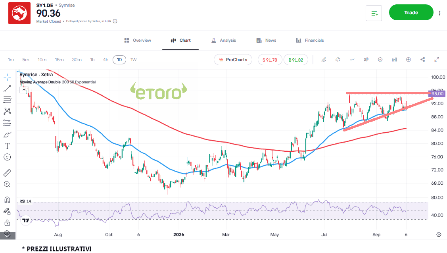Image resolution: width=447 pixels, height=253 pixels.
Task: Open the News tab
Action: pos(266,40)
